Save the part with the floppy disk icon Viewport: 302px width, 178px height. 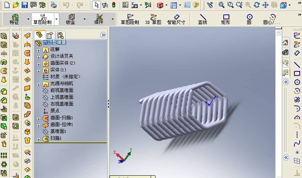(x=25, y=5)
